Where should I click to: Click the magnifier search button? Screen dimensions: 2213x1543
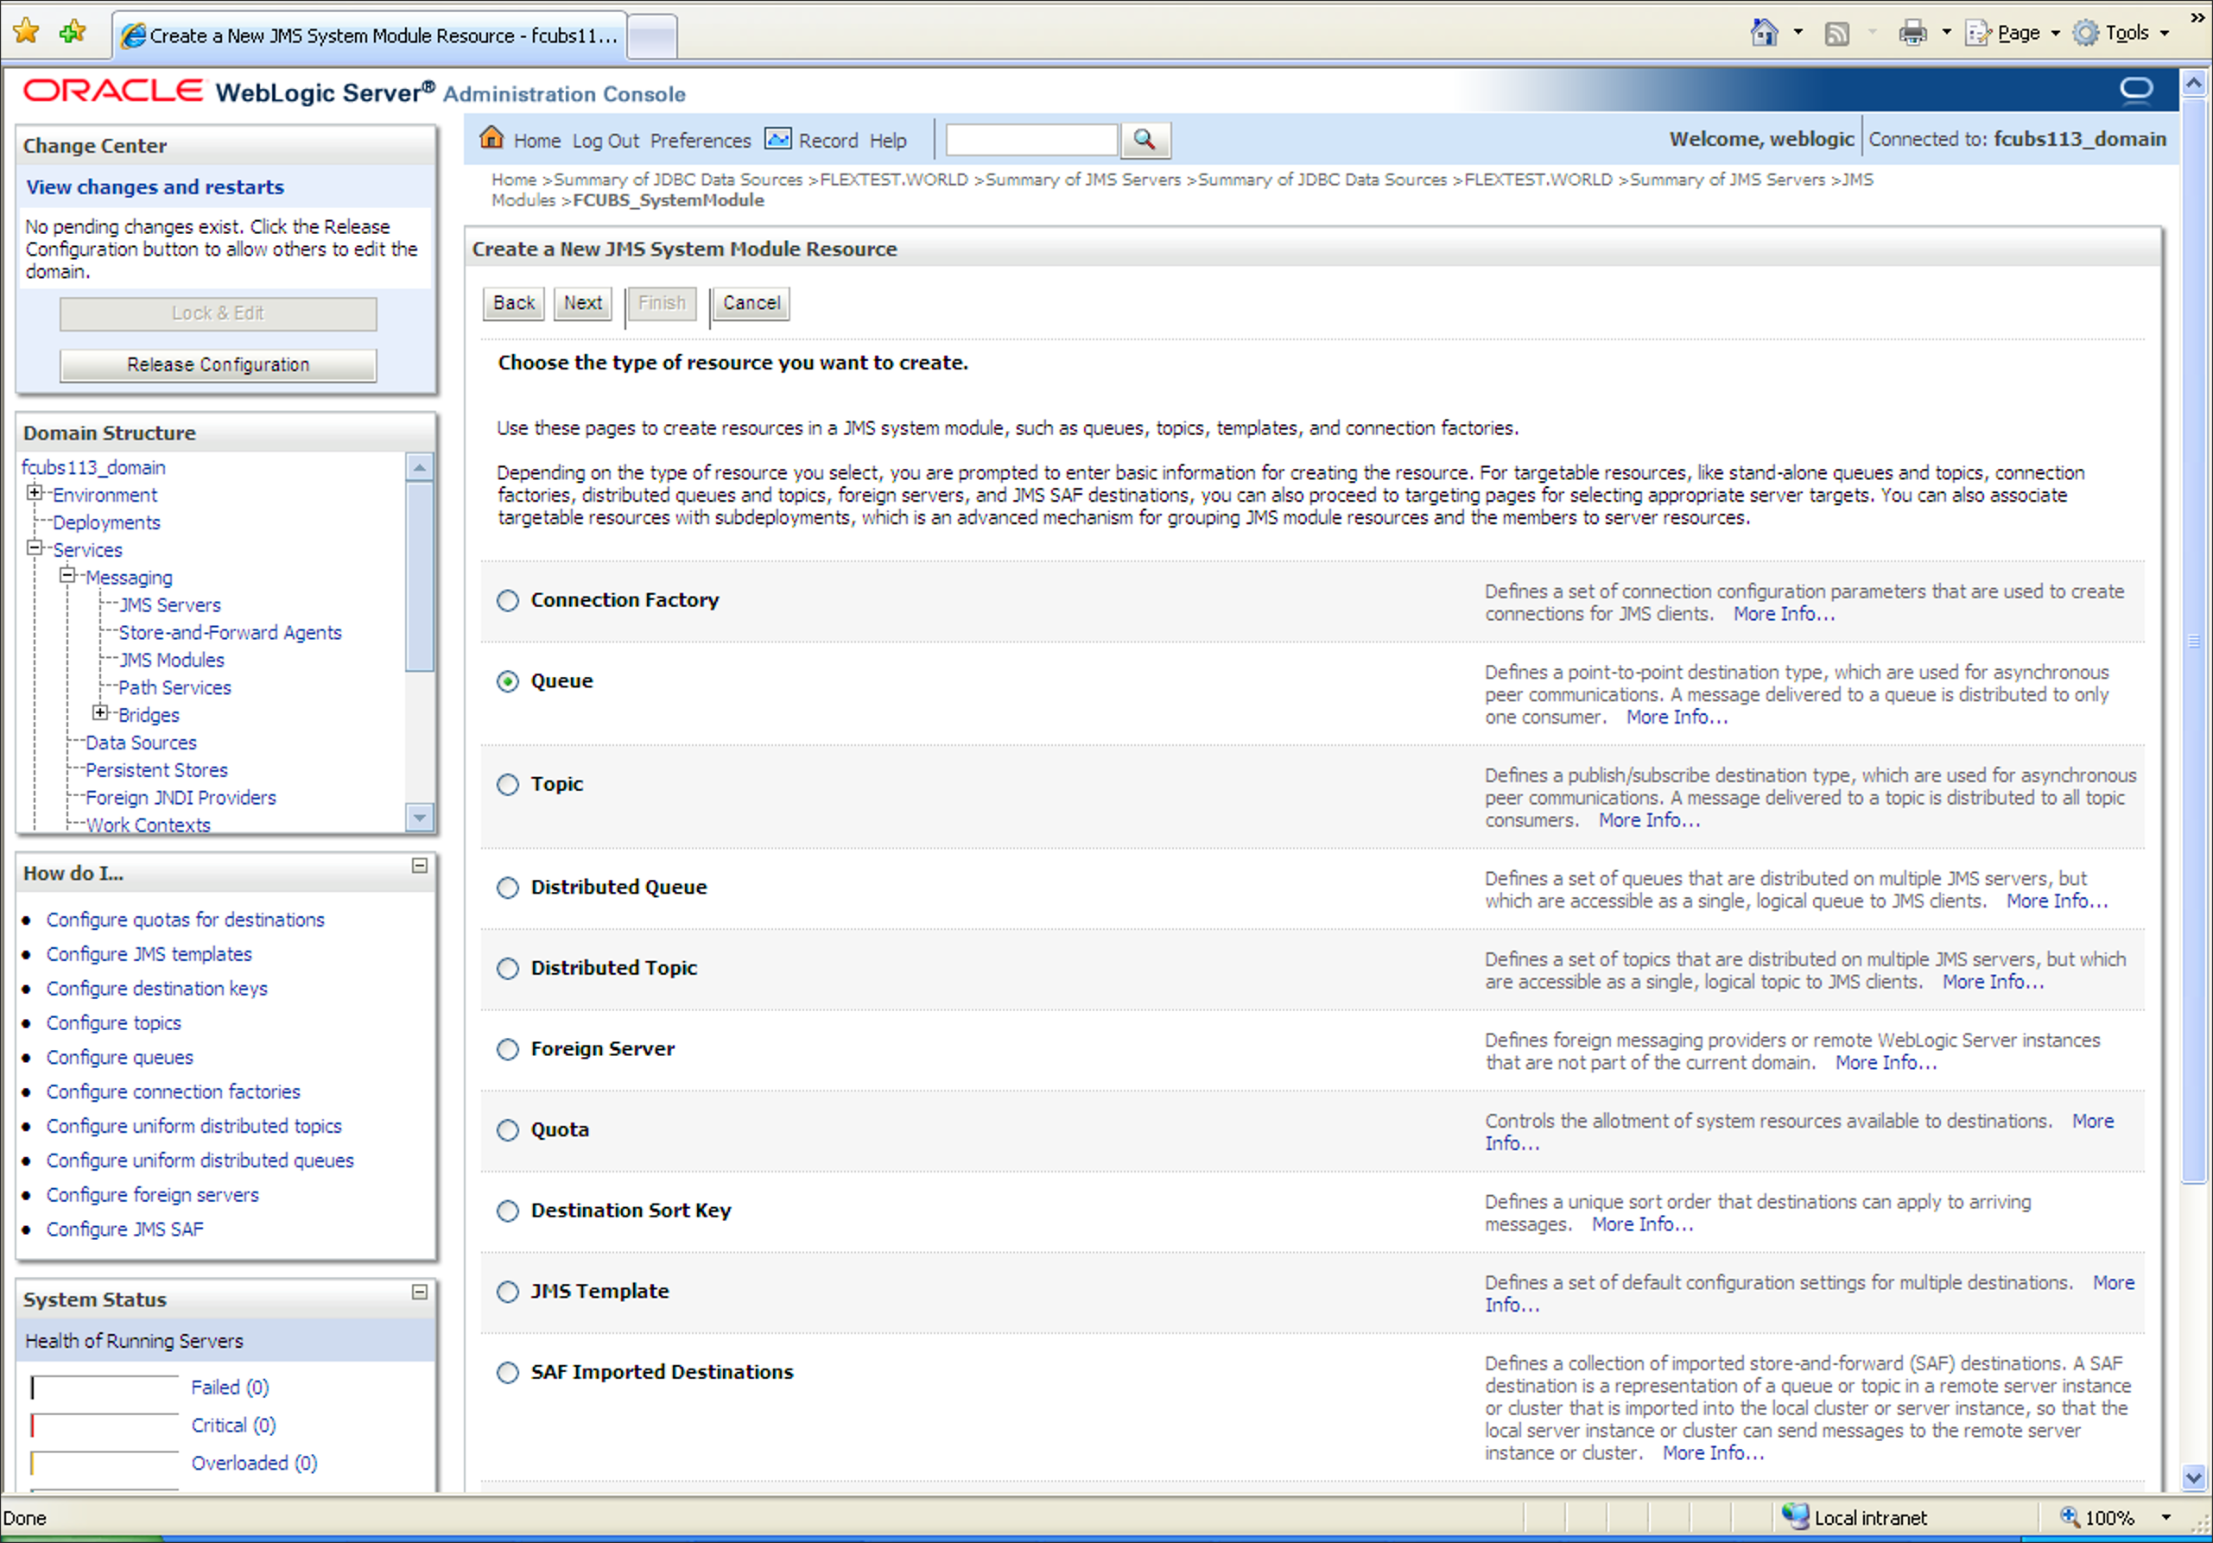pos(1145,140)
